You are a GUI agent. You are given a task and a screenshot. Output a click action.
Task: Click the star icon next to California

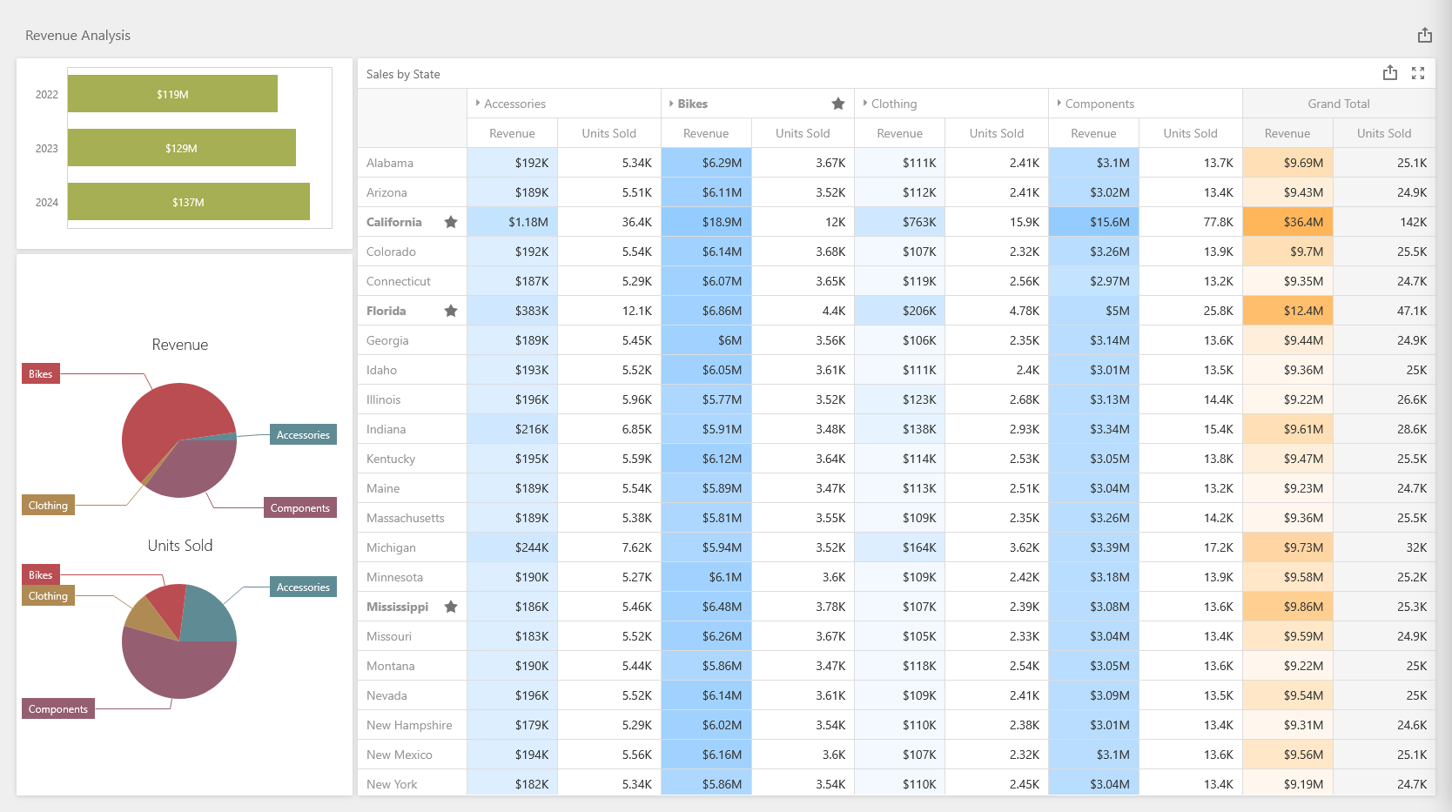[x=451, y=222]
